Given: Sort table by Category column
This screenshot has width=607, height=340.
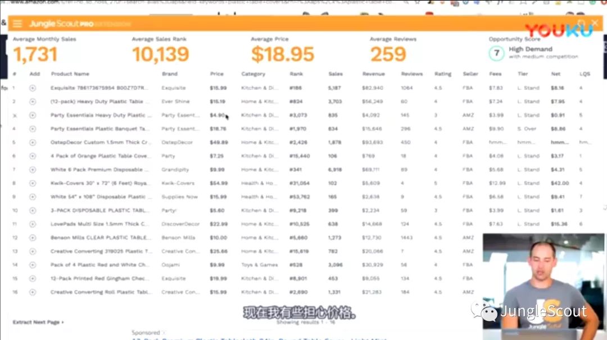Looking at the screenshot, I should pos(253,74).
